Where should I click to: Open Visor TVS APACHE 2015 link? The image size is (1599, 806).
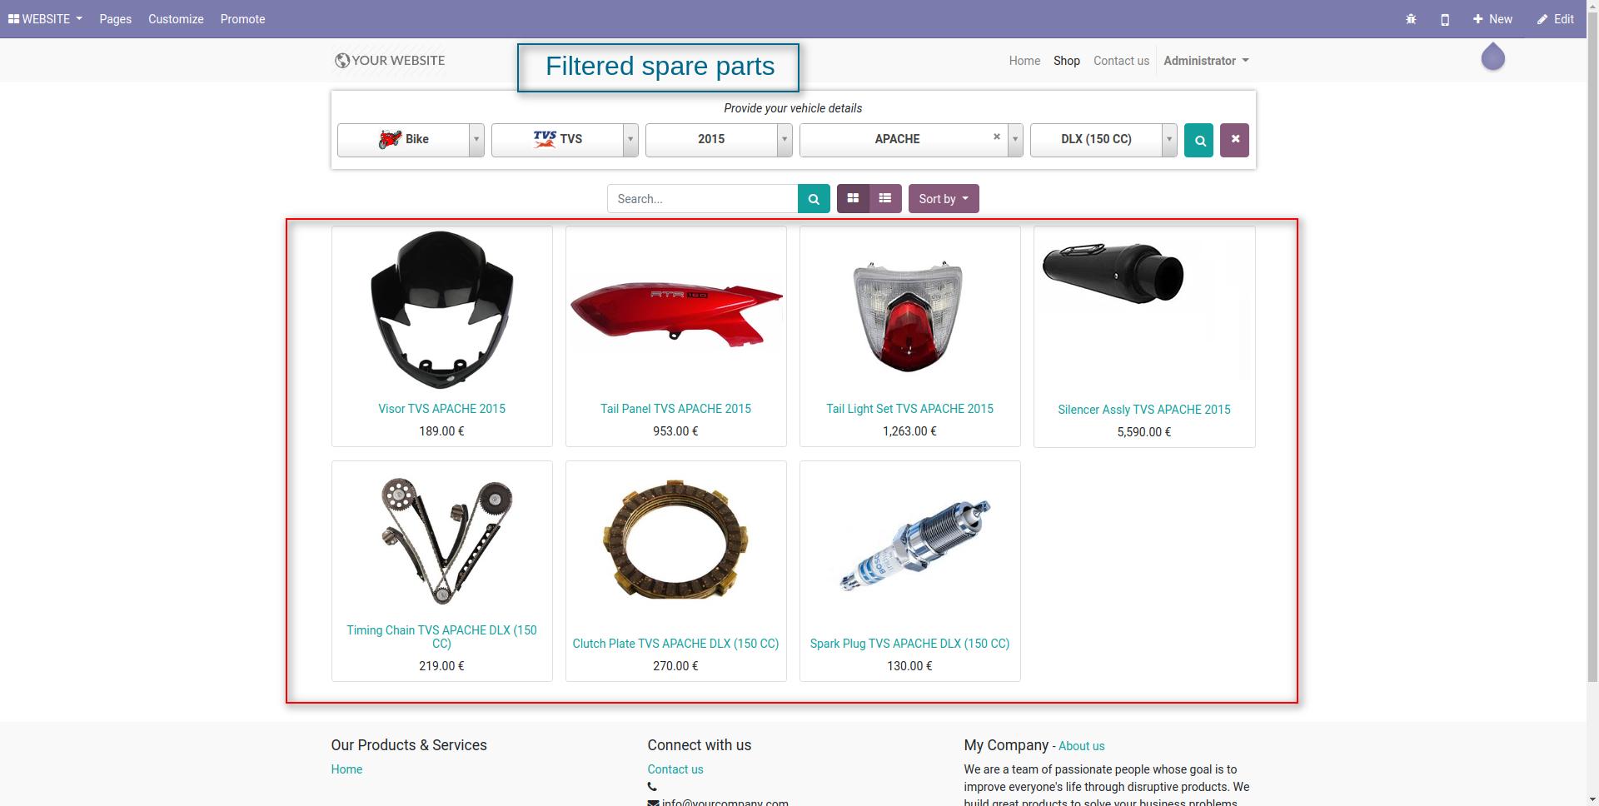[x=441, y=409]
